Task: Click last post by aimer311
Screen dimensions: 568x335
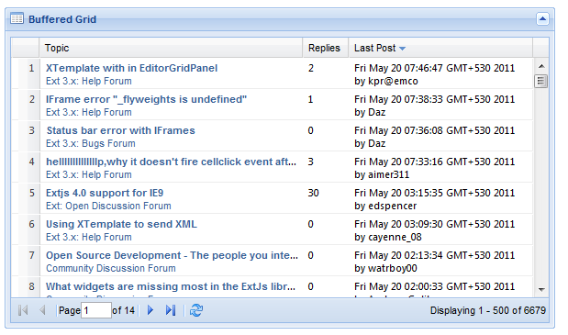Action: pyautogui.click(x=382, y=174)
